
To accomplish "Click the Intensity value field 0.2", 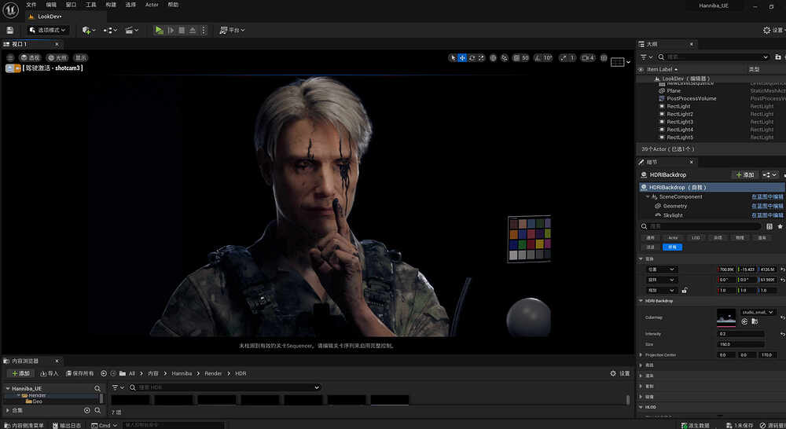I will tap(740, 334).
